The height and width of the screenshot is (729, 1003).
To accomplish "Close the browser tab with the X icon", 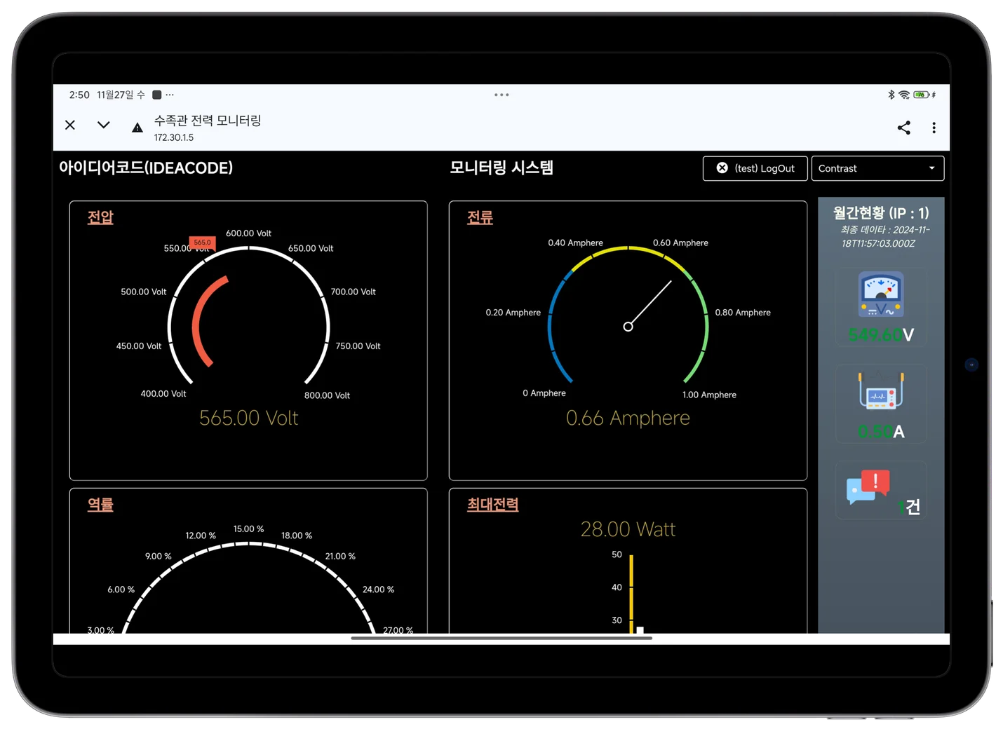I will pyautogui.click(x=70, y=125).
